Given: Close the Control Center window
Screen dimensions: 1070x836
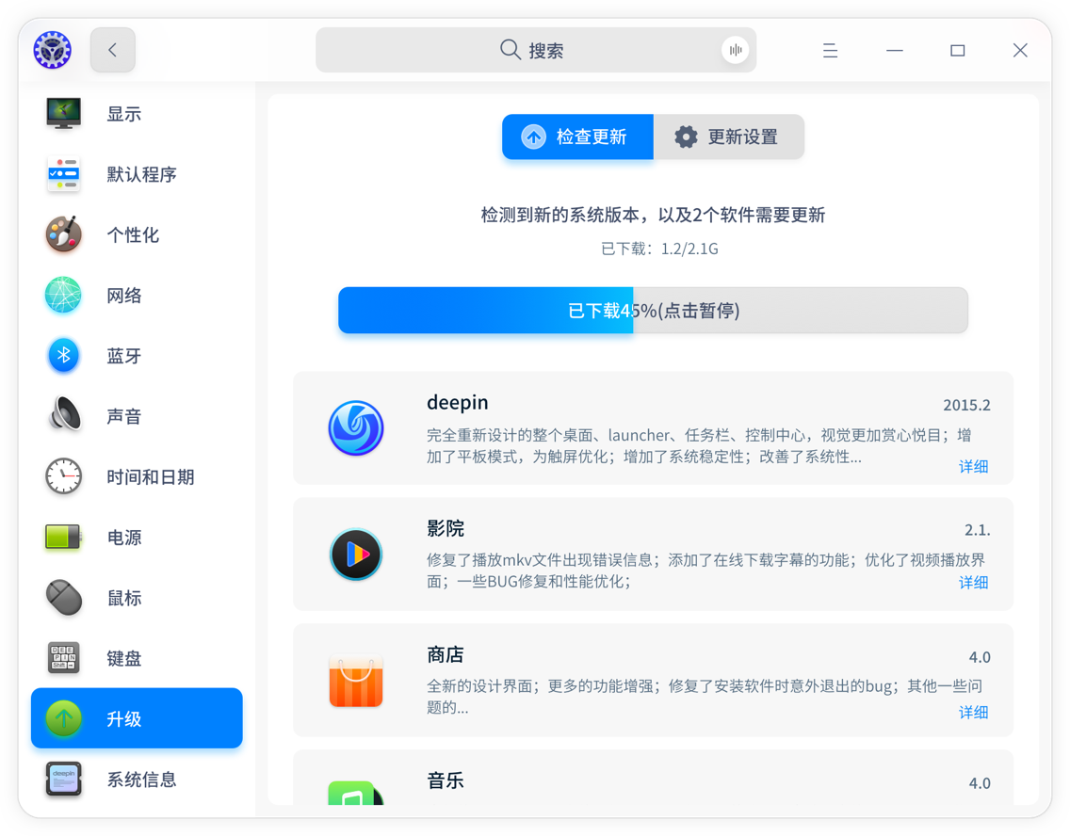Looking at the screenshot, I should tap(1020, 51).
